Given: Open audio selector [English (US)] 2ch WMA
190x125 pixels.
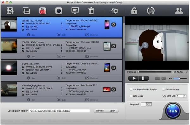Looking at the screenshot, I should [x=61, y=70].
